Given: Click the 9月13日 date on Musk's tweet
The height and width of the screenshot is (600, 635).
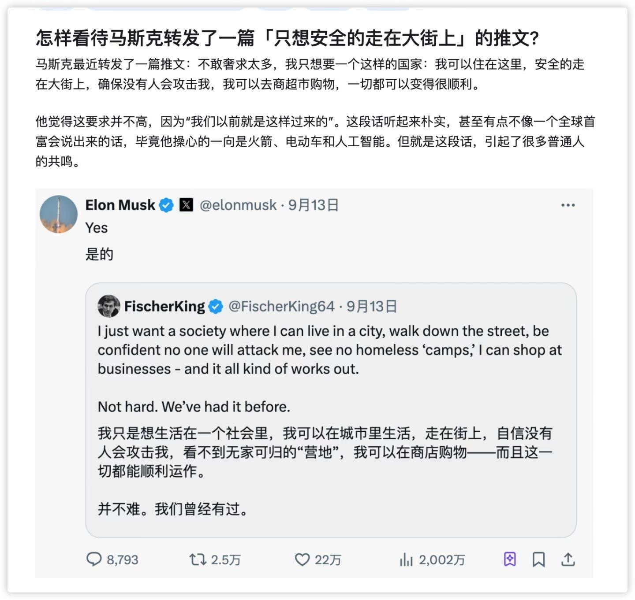Looking at the screenshot, I should [x=314, y=205].
